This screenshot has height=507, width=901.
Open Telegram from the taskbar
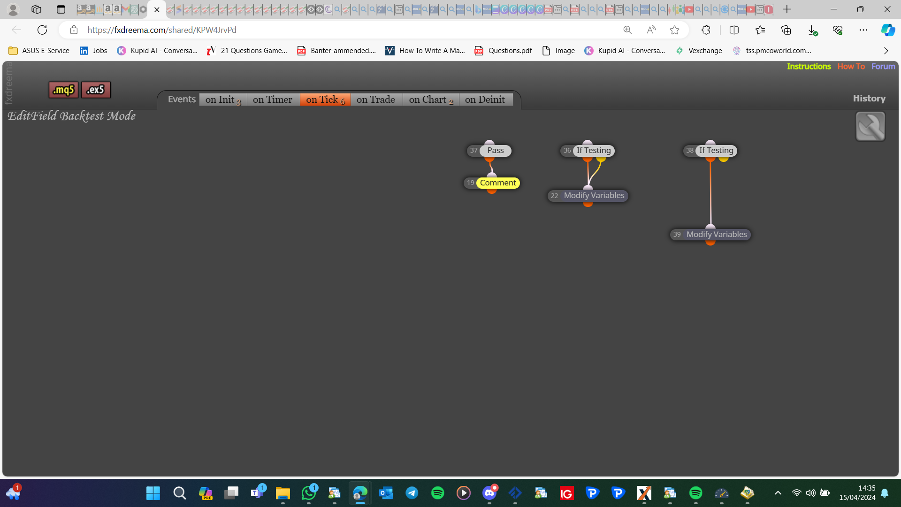coord(412,493)
